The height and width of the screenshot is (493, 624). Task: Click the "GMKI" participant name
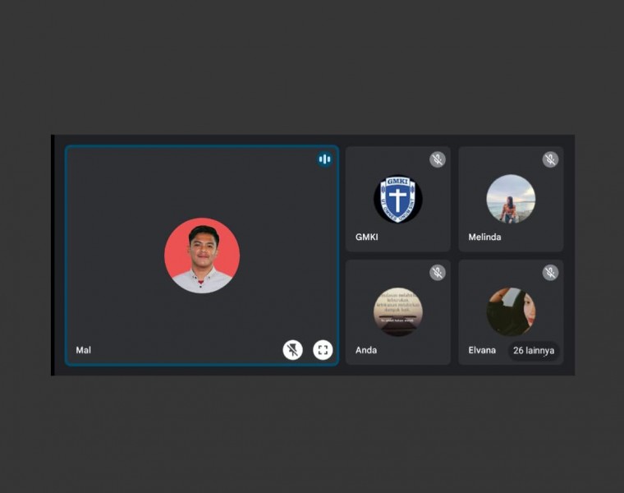pos(367,237)
